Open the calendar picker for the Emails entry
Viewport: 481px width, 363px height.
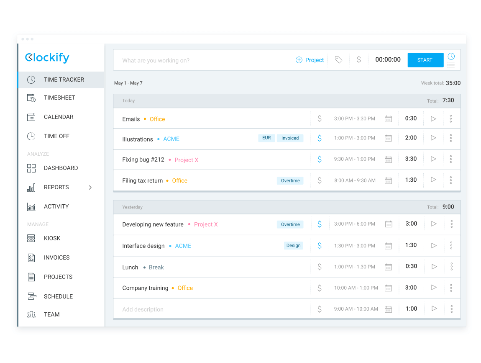coord(388,119)
